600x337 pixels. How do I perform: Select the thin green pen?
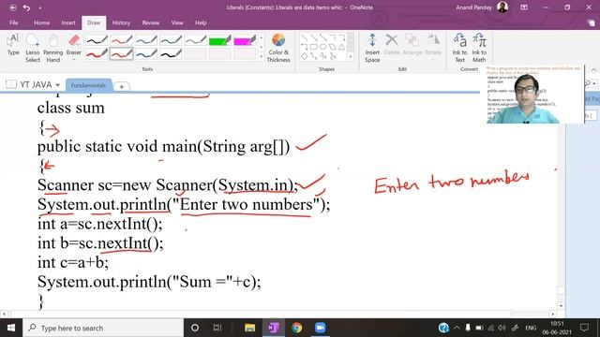coord(171,39)
